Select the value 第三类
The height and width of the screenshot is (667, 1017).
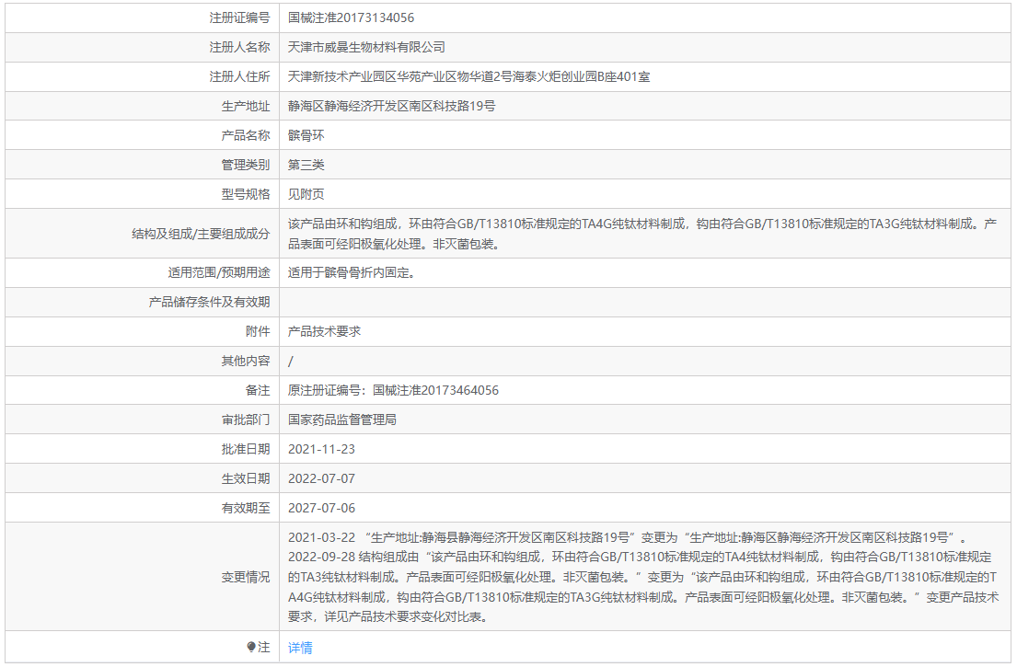point(306,165)
